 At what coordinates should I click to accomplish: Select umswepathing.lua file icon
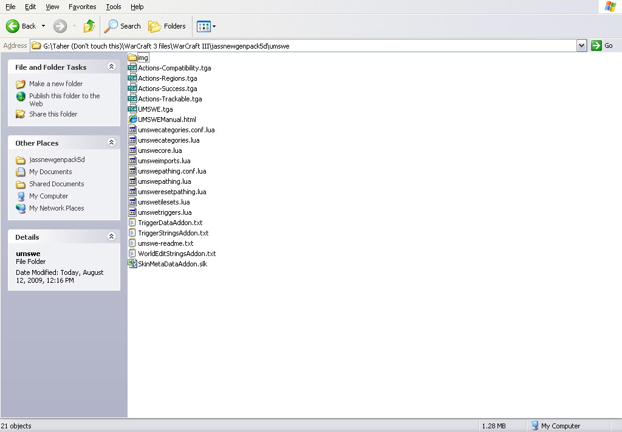tap(132, 181)
